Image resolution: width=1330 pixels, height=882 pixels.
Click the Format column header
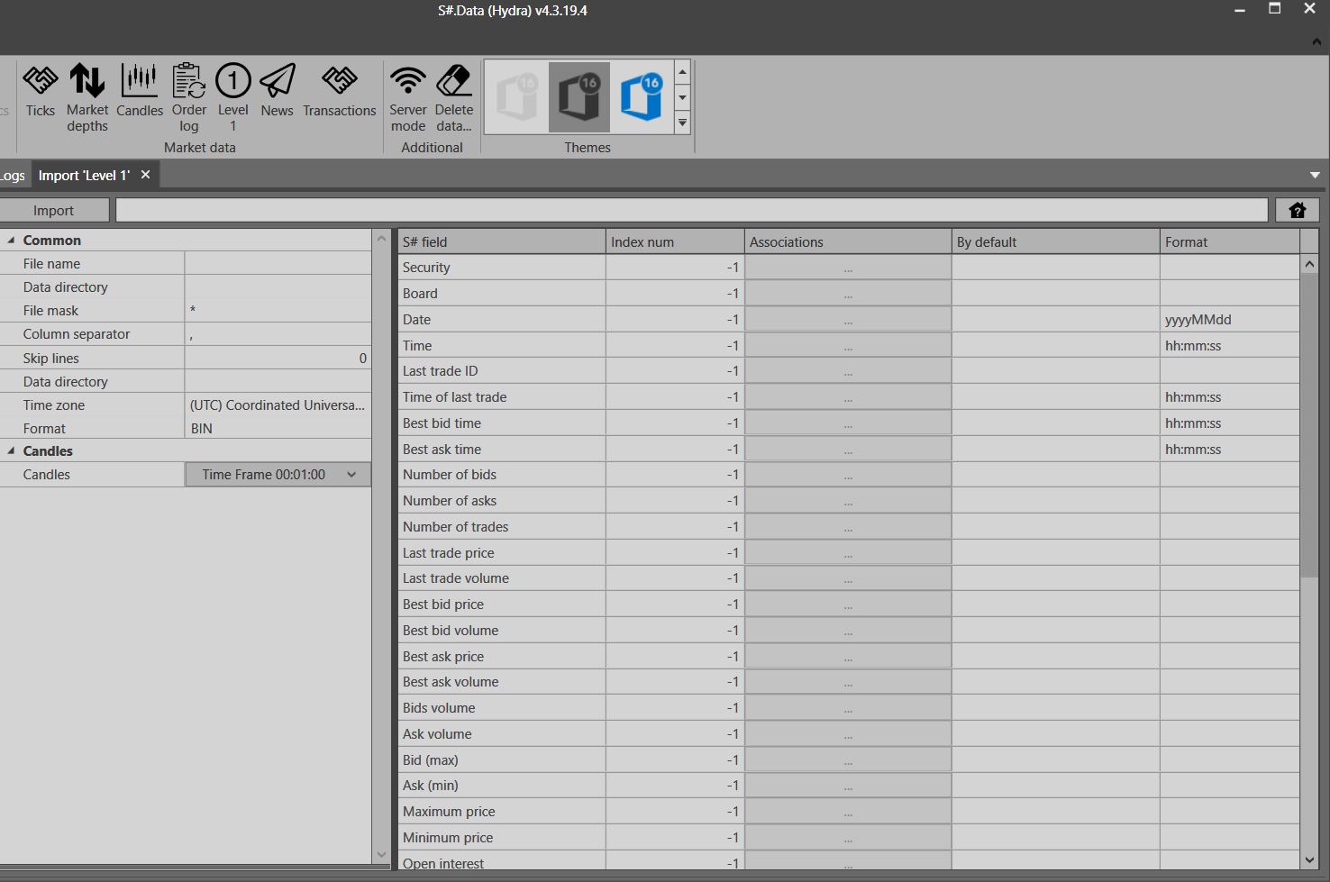[1230, 241]
